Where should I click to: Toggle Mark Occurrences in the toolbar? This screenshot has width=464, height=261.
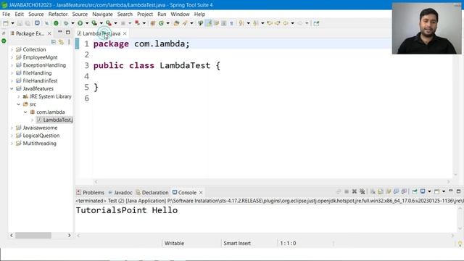coord(210,23)
